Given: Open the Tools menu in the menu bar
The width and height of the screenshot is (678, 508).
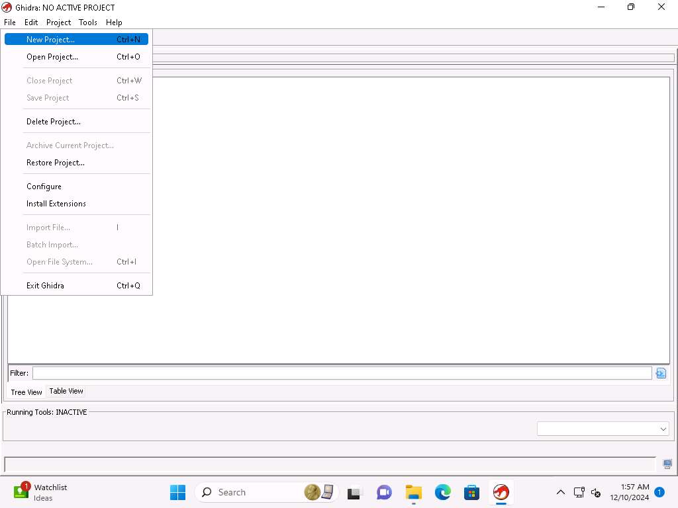Looking at the screenshot, I should pos(87,22).
